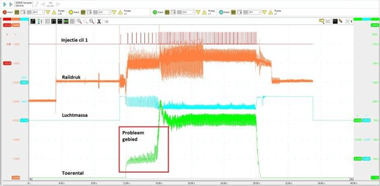Open the comment/annotation tool dropdown
The width and height of the screenshot is (380, 186).
point(321,21)
